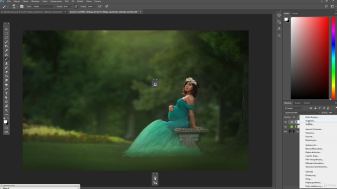337x189 pixels.
Task: Select the Path Selection tool
Action: pos(6,98)
